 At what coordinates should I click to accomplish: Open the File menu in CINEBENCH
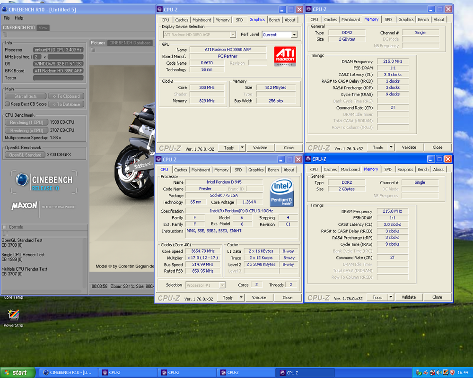coord(7,18)
